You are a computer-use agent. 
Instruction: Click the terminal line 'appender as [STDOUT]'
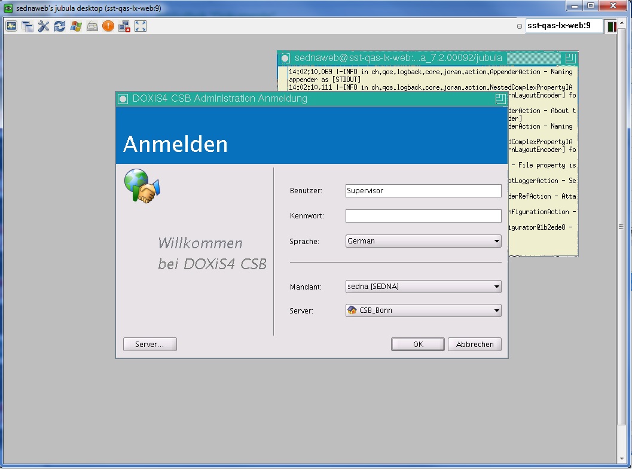click(325, 80)
